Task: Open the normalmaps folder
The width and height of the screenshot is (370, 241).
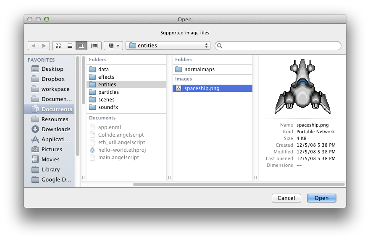Action: tap(199, 69)
